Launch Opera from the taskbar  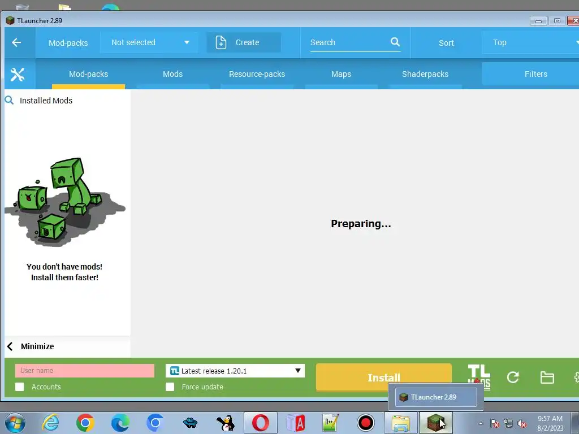click(260, 423)
